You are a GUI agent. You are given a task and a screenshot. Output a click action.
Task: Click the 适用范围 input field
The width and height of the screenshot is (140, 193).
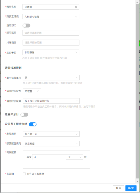point(51,33)
